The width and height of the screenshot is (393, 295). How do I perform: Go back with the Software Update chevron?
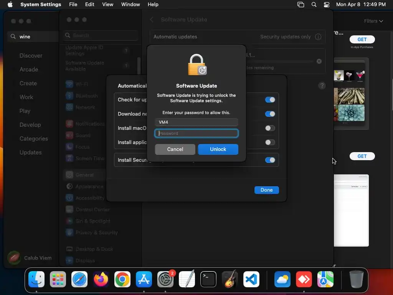point(152,20)
